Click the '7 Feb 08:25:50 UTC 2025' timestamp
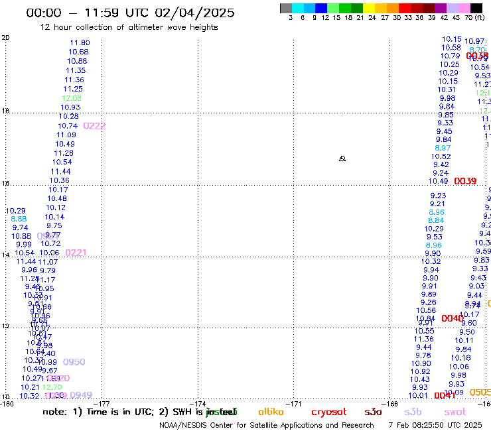The width and height of the screenshot is (491, 431). [x=435, y=425]
